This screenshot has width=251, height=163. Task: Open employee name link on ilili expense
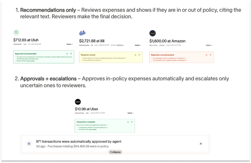click(x=84, y=45)
